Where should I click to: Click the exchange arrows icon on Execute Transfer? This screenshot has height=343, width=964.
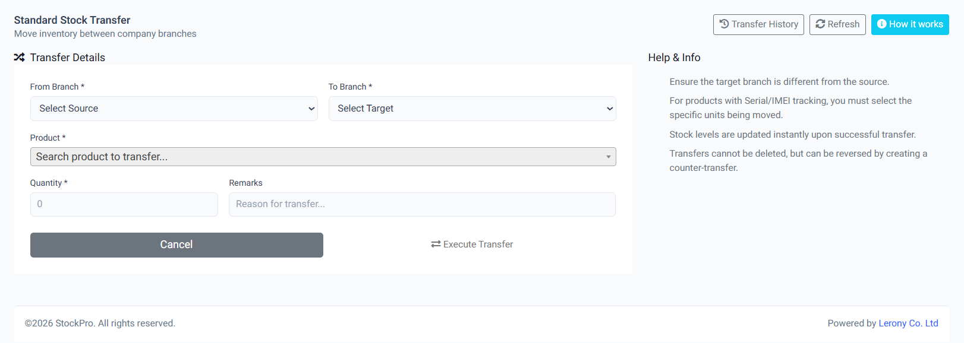click(436, 244)
